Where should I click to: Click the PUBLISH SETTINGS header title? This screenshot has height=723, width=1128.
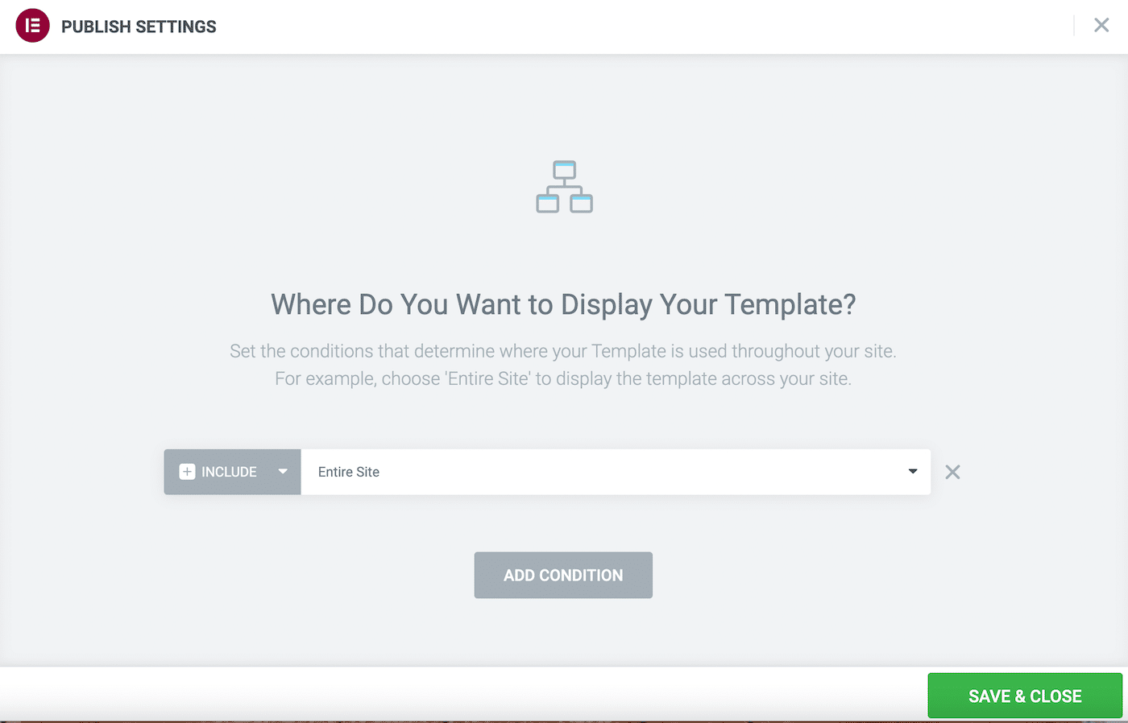pos(139,27)
